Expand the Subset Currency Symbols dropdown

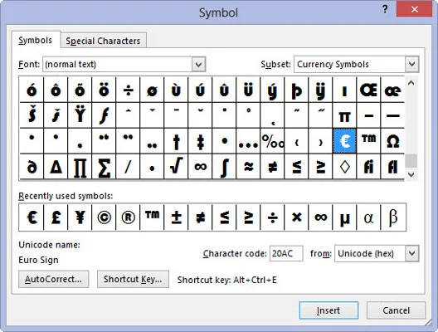(411, 64)
